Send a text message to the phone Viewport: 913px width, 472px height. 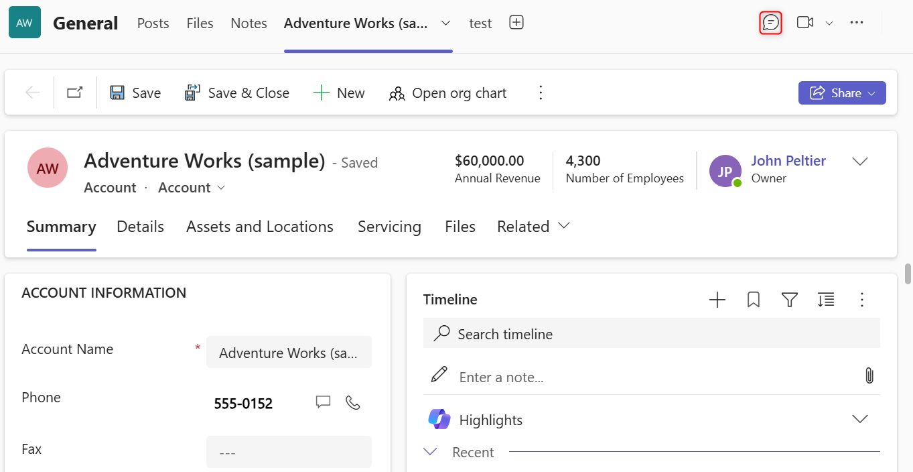324,402
